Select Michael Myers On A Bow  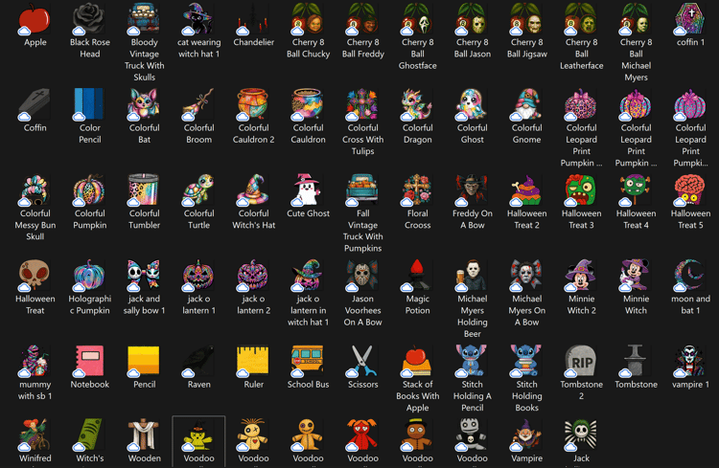526,276
